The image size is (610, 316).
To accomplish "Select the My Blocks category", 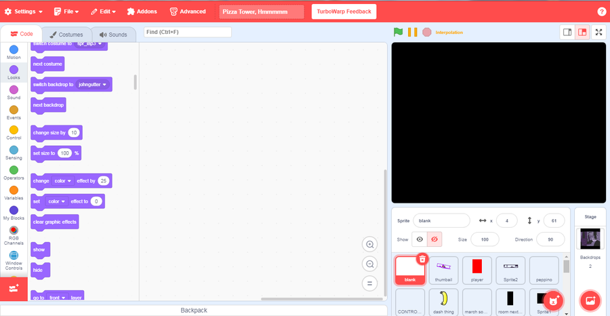I will point(14,213).
